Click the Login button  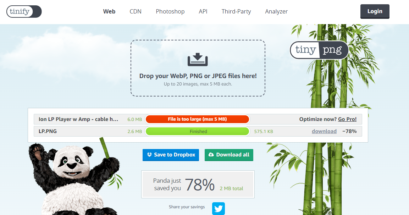[x=375, y=11]
